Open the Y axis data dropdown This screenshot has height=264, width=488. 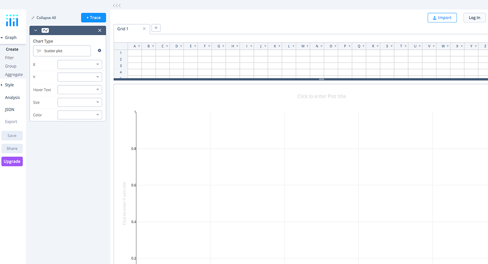(80, 77)
